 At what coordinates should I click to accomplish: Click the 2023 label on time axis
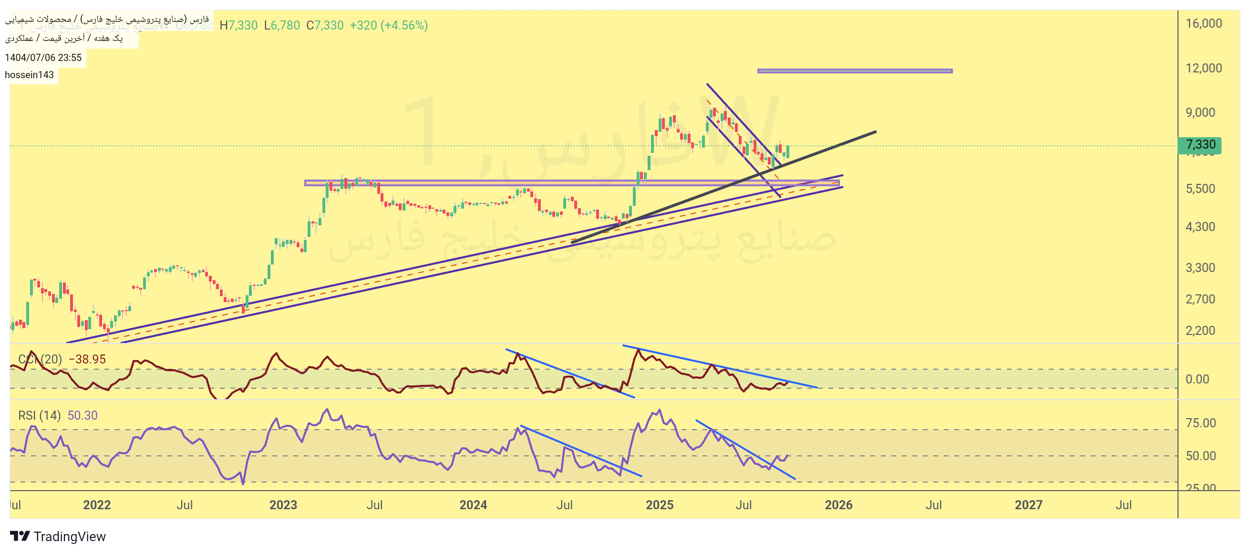click(283, 505)
